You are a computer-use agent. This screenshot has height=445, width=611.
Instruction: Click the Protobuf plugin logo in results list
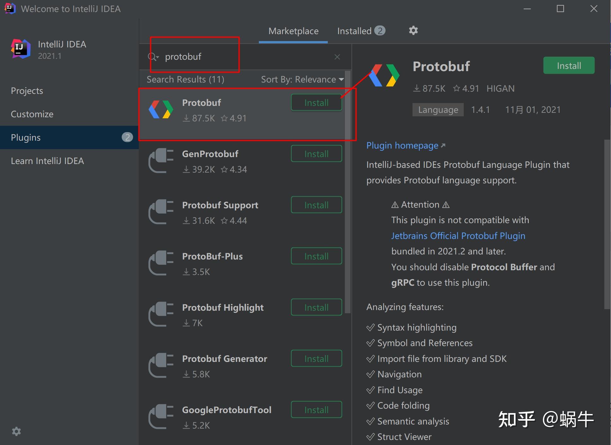(x=161, y=109)
